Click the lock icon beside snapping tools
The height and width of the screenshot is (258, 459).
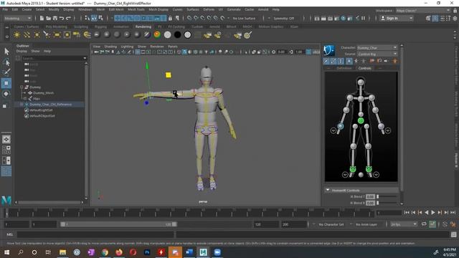click(x=170, y=18)
